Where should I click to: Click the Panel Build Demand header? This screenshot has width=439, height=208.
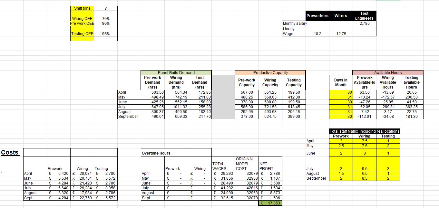[x=176, y=72]
